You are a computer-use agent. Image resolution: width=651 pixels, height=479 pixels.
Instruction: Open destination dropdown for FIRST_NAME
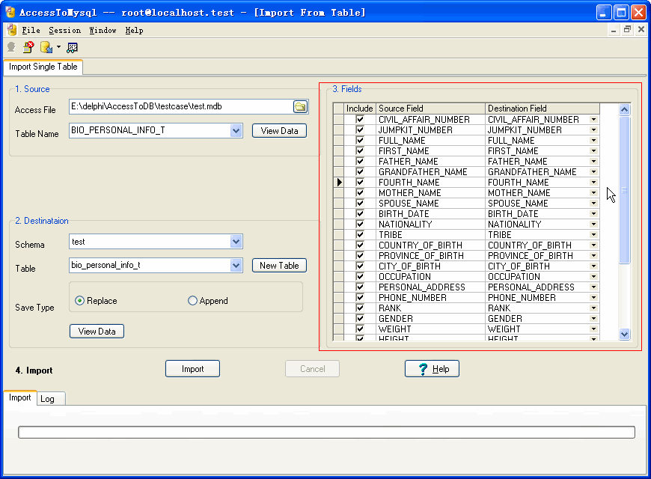[593, 150]
